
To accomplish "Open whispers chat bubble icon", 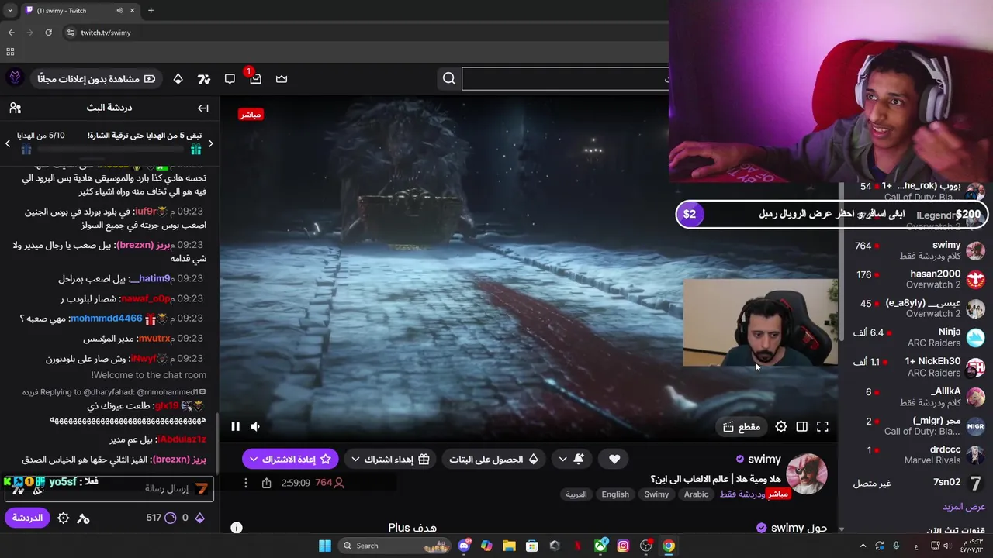I will 230,78.
